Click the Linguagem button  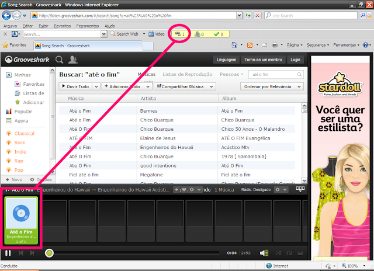click(226, 60)
